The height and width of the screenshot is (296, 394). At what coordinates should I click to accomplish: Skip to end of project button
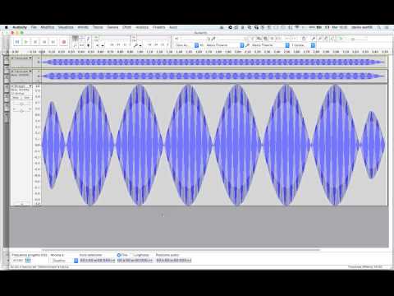tap(53, 42)
